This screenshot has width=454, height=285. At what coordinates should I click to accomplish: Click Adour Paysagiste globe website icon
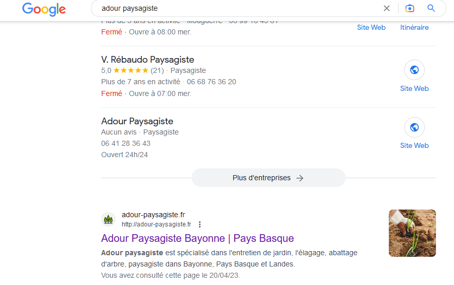[414, 127]
